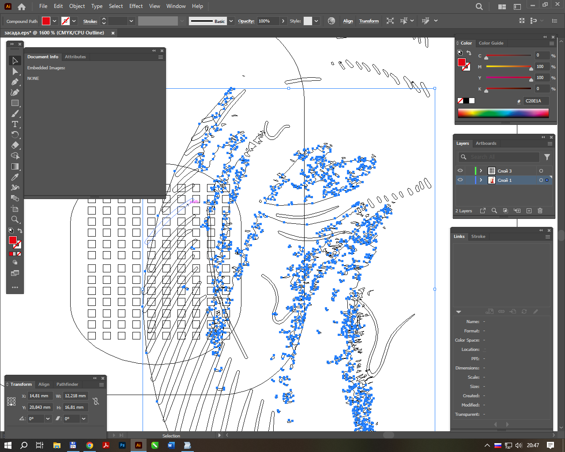Select the Selection (black arrow) tool

[15, 60]
